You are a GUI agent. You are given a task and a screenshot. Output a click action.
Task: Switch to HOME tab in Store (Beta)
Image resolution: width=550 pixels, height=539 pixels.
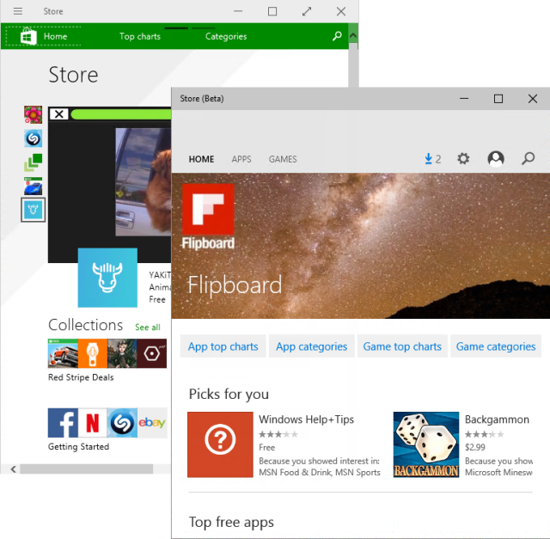coord(201,159)
